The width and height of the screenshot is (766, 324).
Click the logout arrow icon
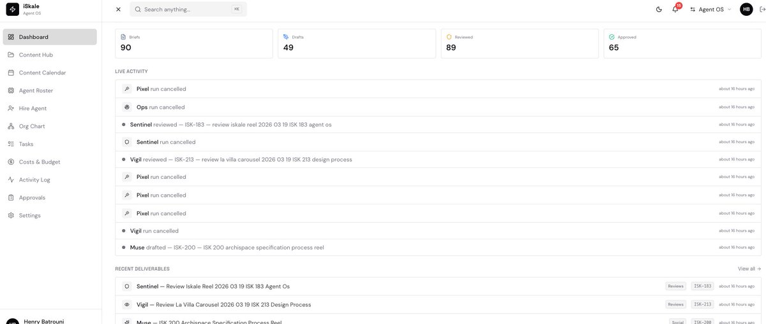(762, 10)
